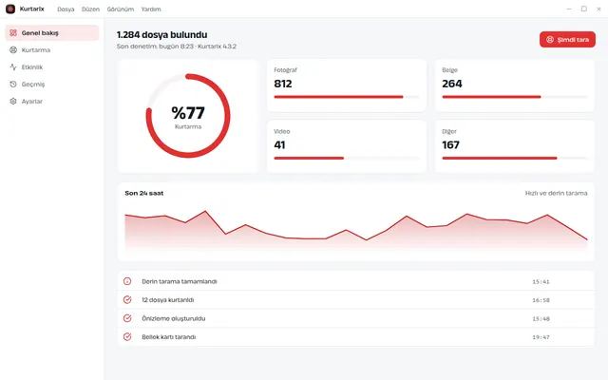Select the Video 41 value
The width and height of the screenshot is (608, 380).
pyautogui.click(x=279, y=145)
